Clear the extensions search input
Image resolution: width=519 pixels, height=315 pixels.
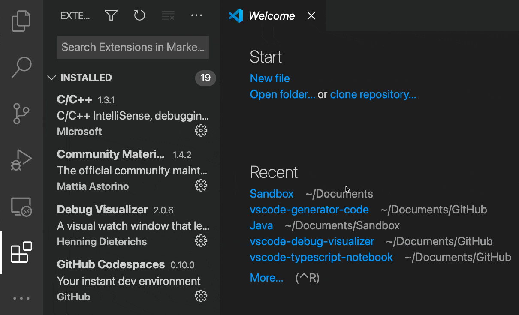click(168, 15)
